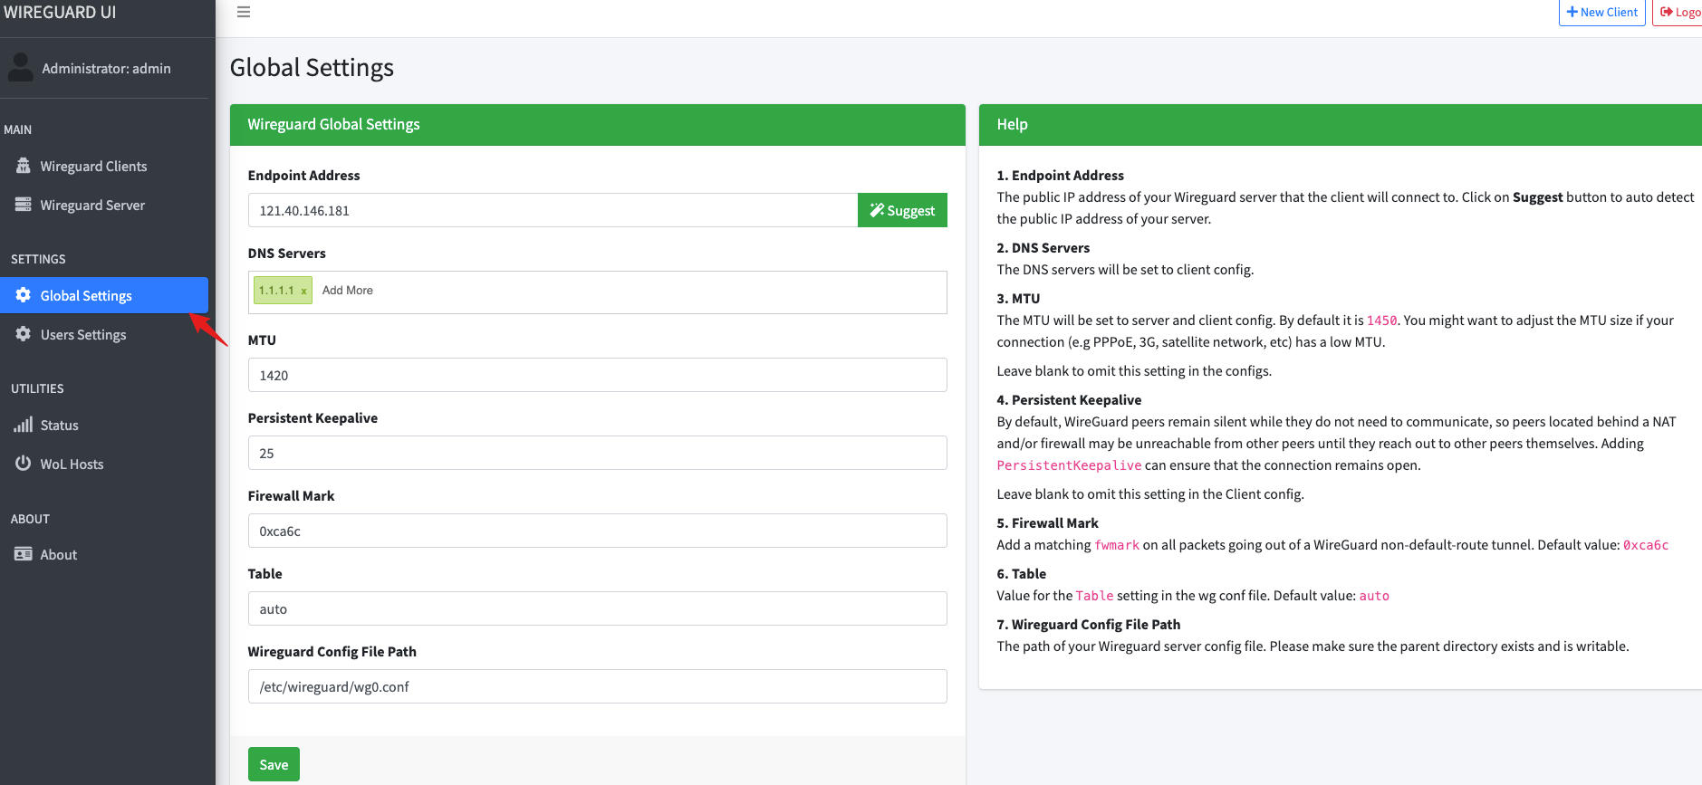Click the Wireguard Clients sidebar icon
The width and height of the screenshot is (1702, 785).
coord(24,166)
